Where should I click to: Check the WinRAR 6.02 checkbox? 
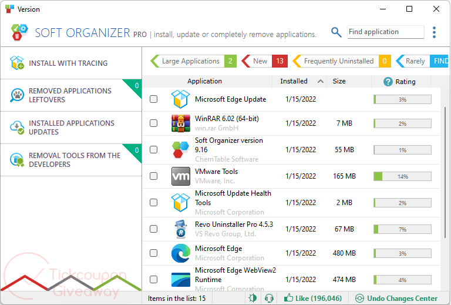(154, 123)
